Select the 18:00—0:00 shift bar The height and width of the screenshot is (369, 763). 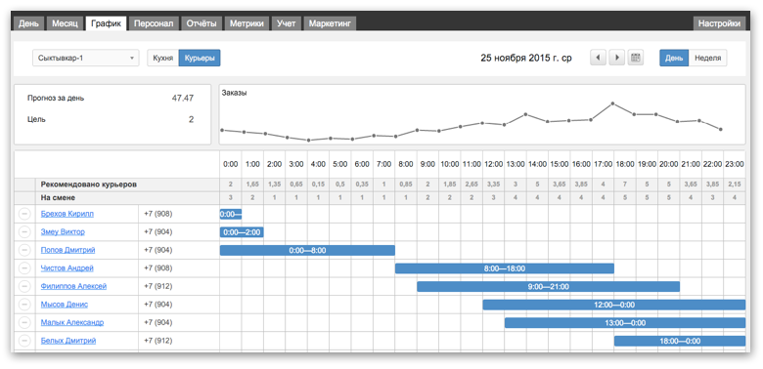point(680,341)
